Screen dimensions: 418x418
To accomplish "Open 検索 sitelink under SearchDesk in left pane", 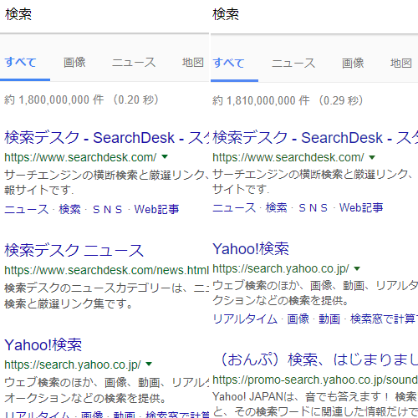I will pyautogui.click(x=69, y=209).
